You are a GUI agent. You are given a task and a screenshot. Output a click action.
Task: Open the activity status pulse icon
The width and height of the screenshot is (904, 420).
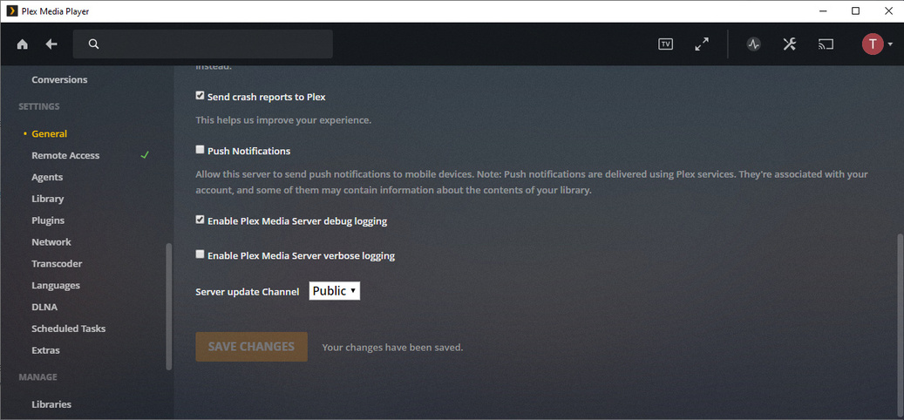click(753, 44)
